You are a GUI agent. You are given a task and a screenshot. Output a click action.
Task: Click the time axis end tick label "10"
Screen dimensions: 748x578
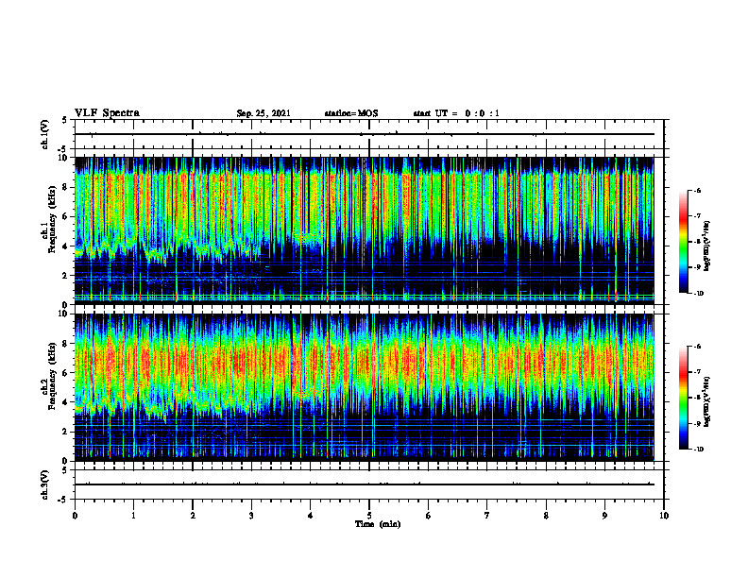click(x=664, y=516)
